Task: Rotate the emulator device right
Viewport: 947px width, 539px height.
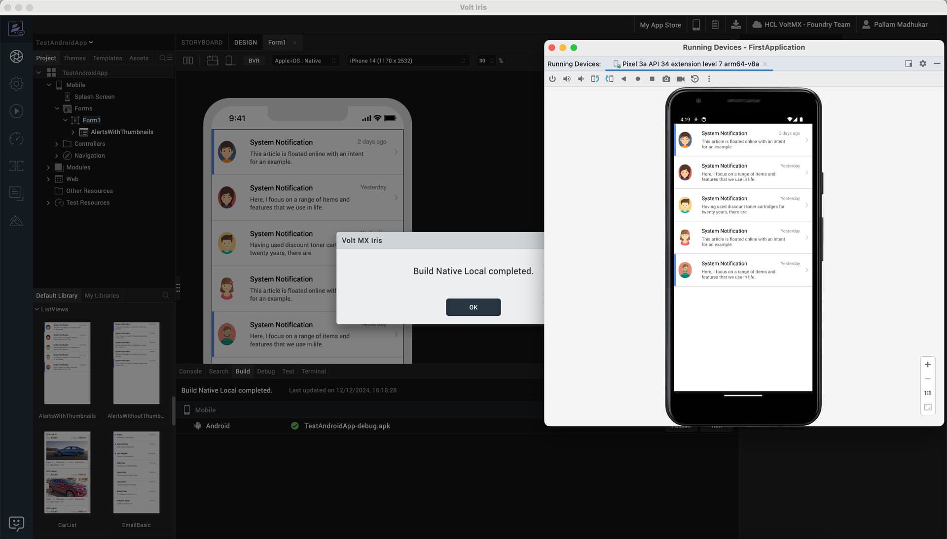Action: (610, 79)
